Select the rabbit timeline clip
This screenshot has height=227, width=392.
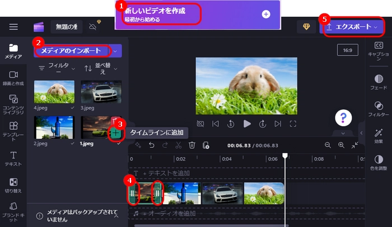click(264, 194)
